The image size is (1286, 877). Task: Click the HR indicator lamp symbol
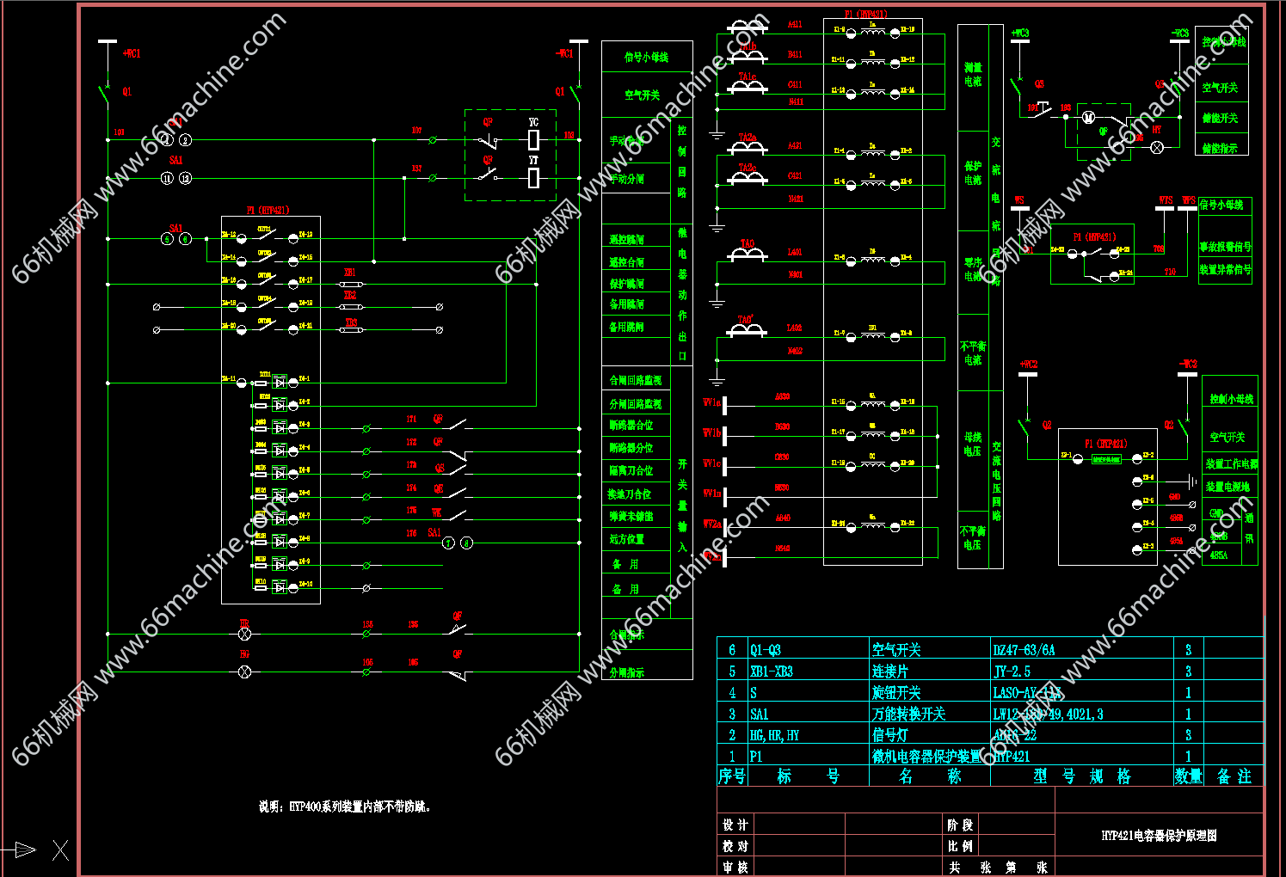[x=244, y=634]
